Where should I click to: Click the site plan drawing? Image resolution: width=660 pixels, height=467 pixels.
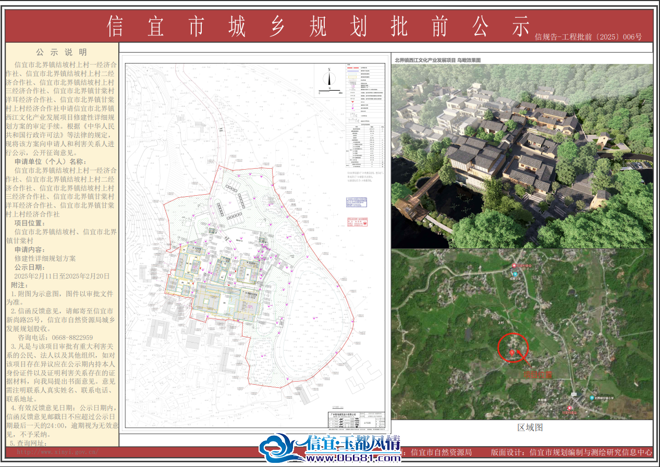point(255,245)
